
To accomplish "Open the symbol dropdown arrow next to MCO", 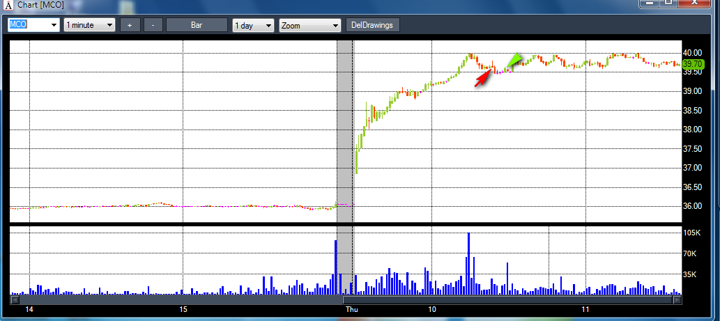I will [54, 25].
